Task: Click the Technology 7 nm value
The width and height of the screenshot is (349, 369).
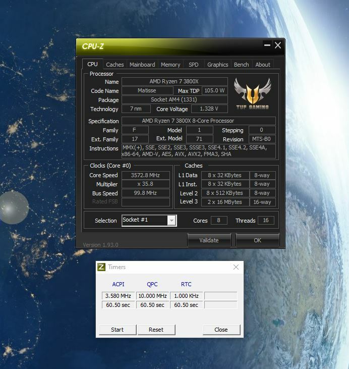Action: pyautogui.click(x=136, y=109)
